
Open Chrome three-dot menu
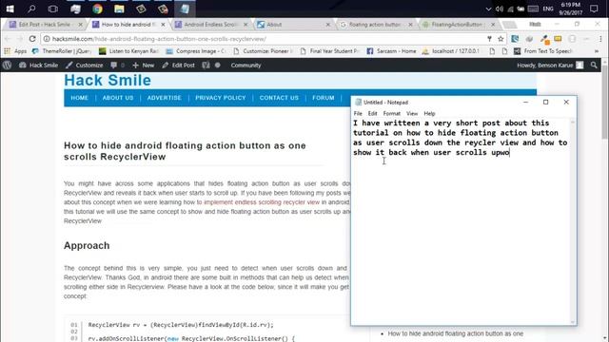tap(600, 39)
